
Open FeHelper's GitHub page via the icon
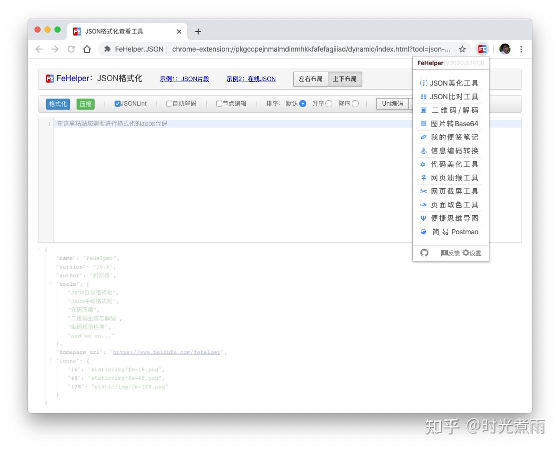tap(424, 253)
